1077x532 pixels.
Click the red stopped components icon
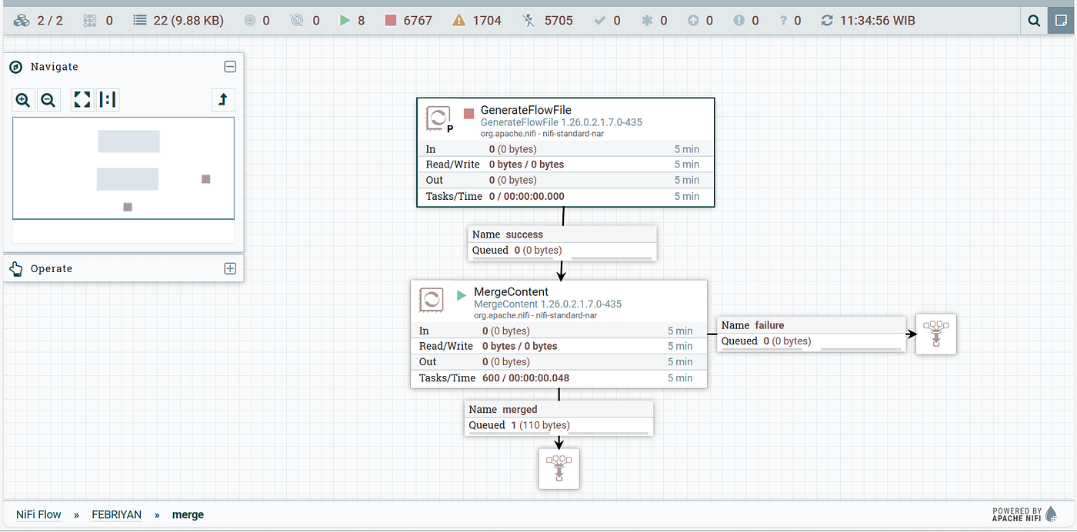390,21
